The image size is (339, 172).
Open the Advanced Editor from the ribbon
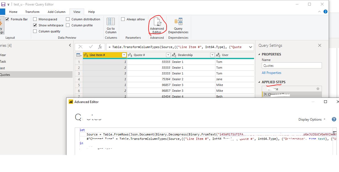click(x=157, y=25)
